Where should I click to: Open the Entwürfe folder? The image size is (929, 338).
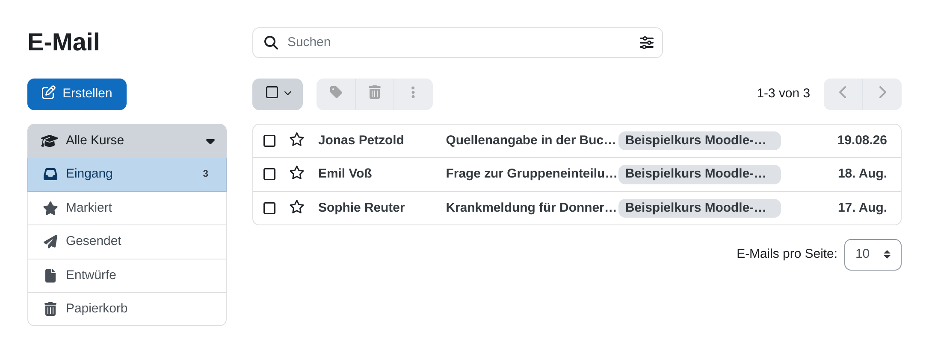(x=127, y=276)
